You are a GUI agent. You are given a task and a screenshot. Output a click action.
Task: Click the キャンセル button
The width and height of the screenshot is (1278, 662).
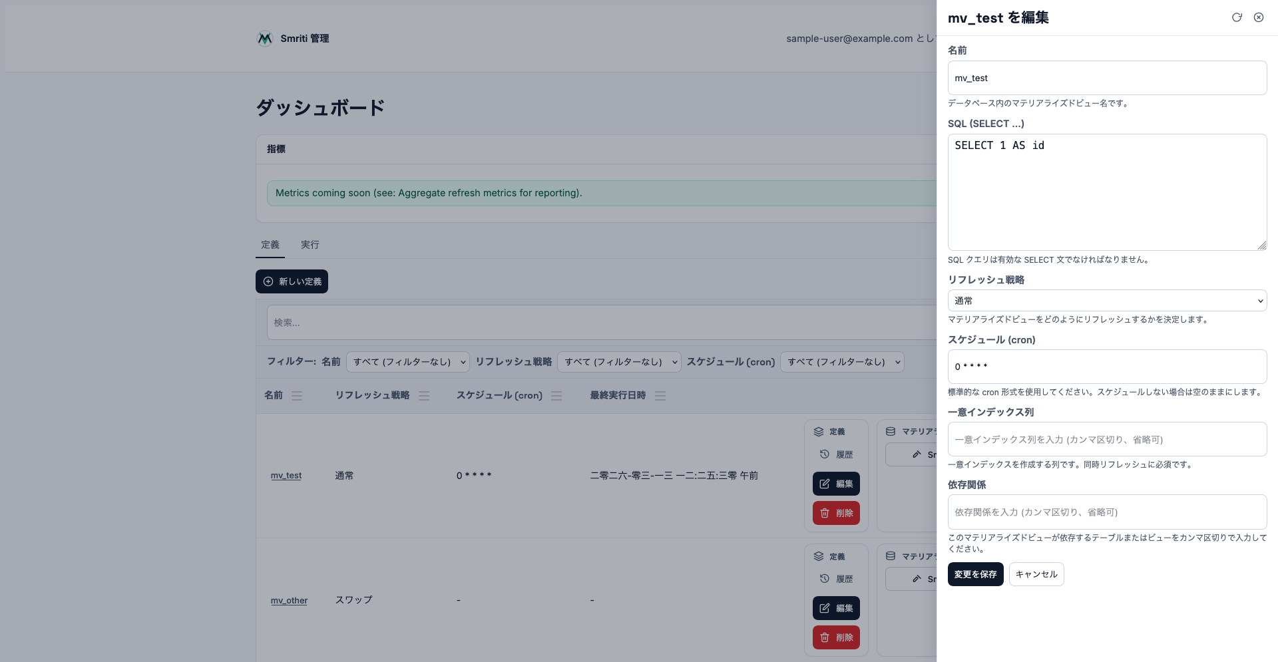tap(1036, 574)
